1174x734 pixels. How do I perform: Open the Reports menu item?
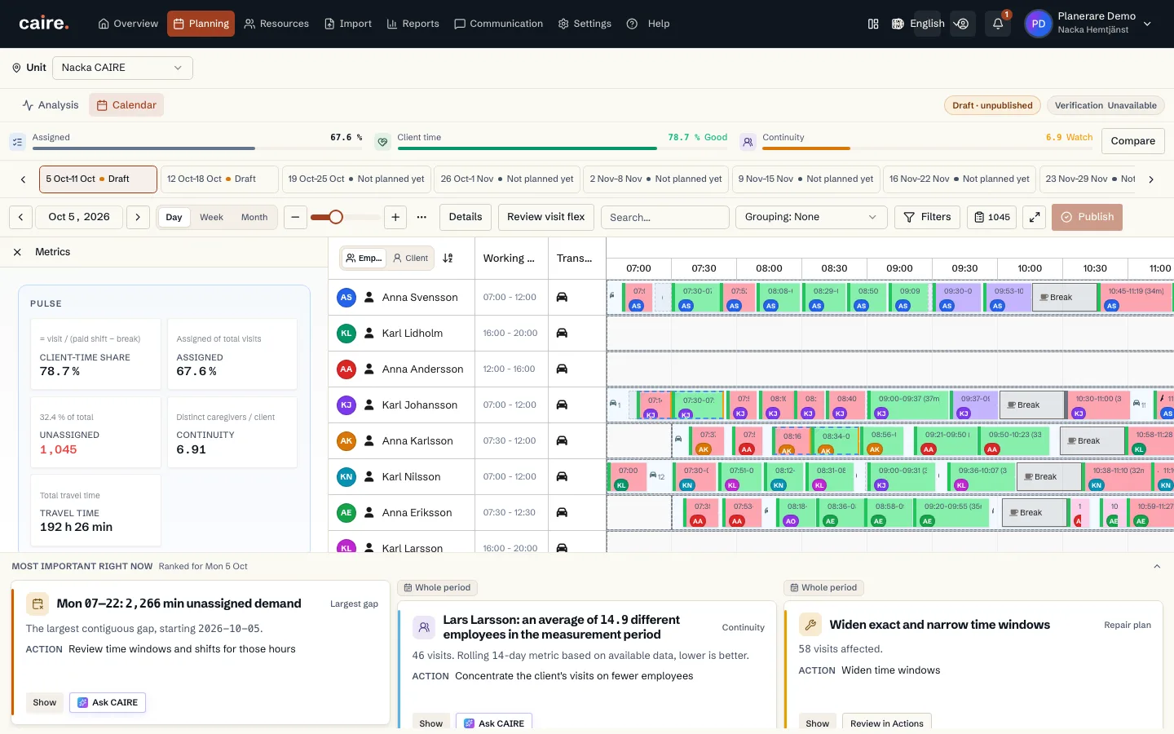413,24
